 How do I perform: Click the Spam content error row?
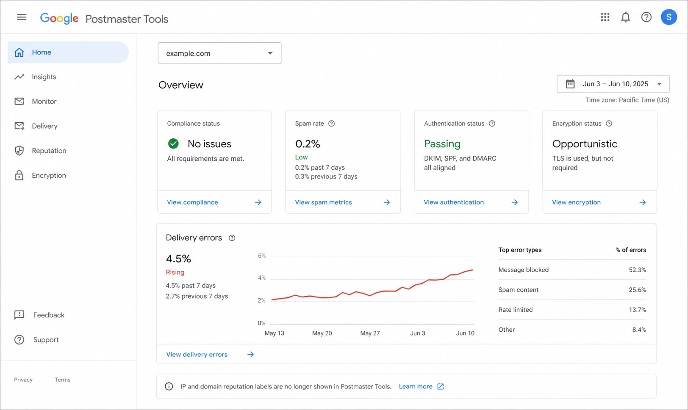[572, 290]
